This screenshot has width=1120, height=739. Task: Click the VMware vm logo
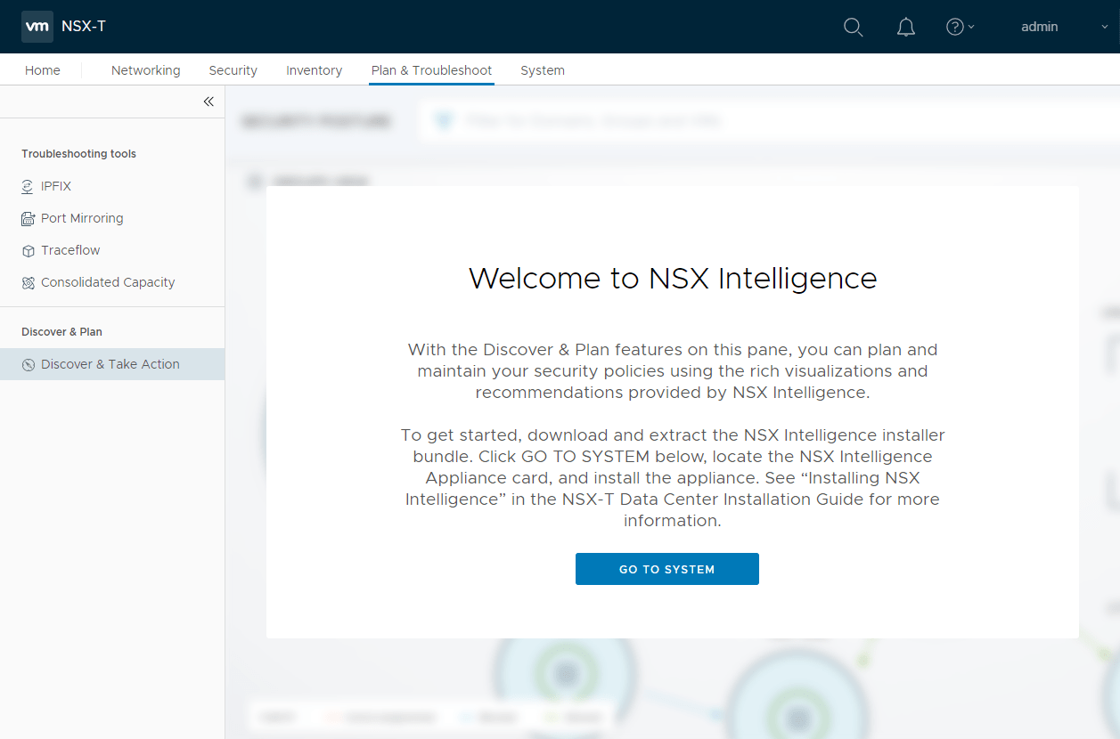(x=37, y=27)
